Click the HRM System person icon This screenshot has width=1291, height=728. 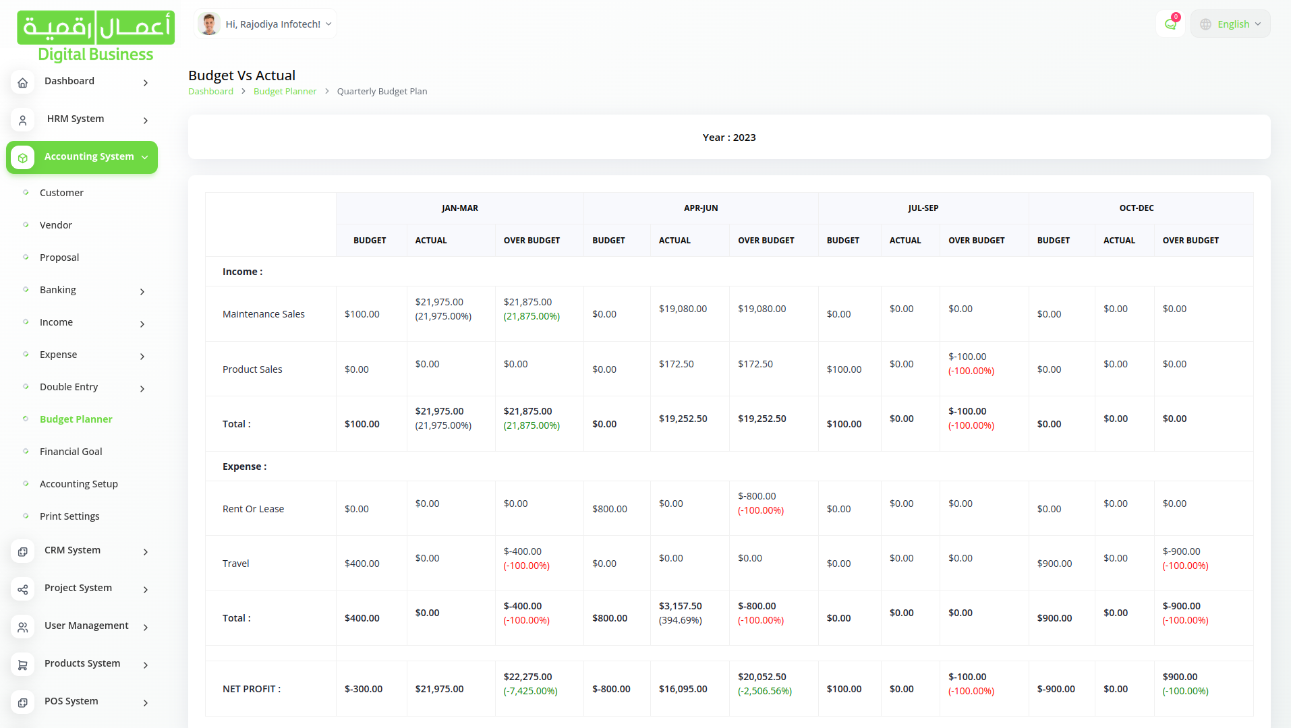(22, 120)
